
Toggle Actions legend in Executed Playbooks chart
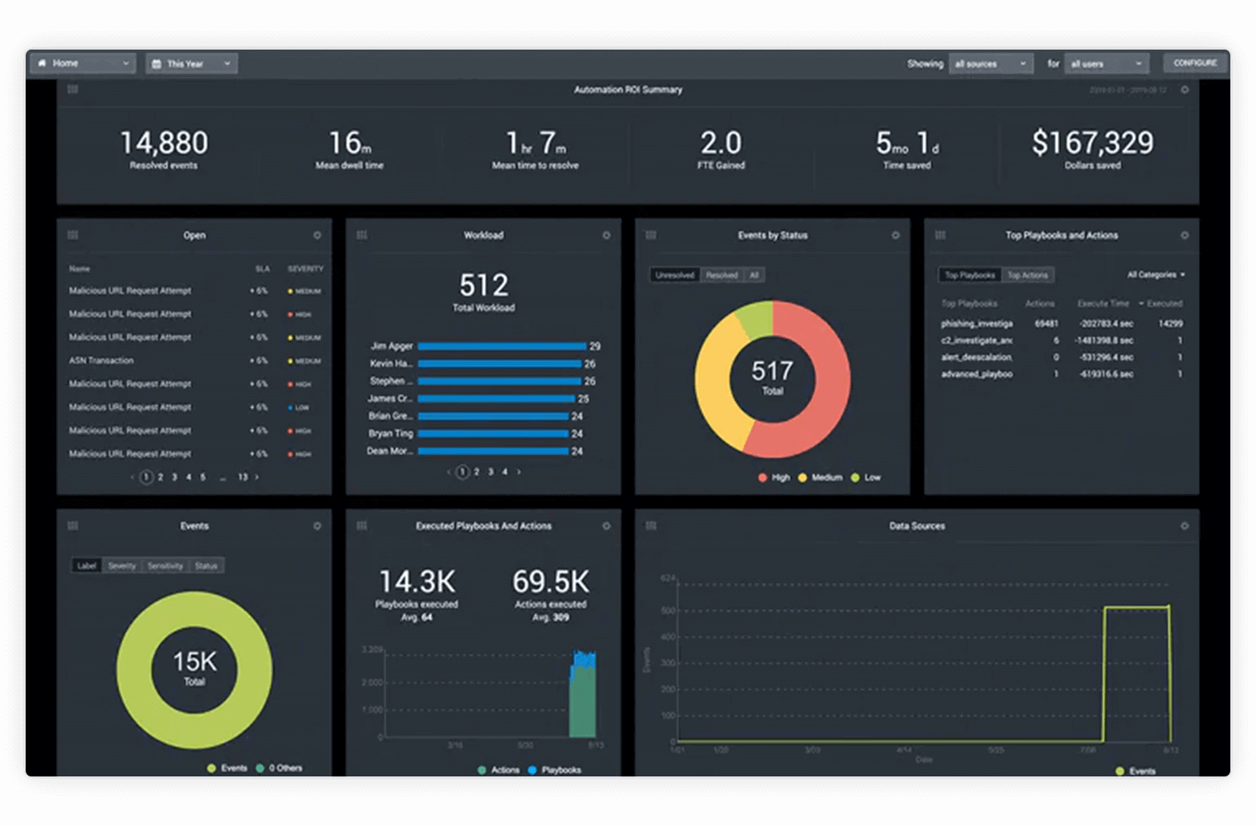499,770
